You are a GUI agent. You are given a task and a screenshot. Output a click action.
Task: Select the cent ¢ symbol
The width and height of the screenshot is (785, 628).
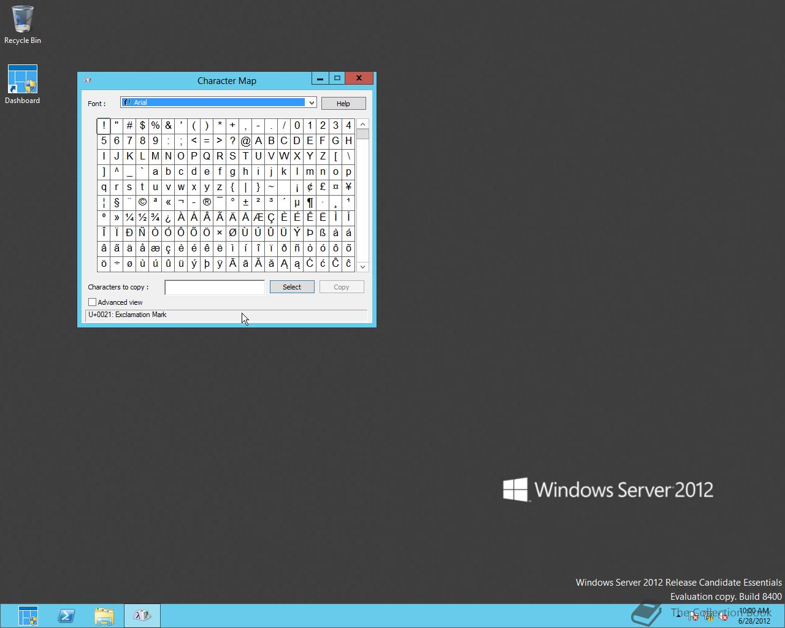pyautogui.click(x=310, y=187)
